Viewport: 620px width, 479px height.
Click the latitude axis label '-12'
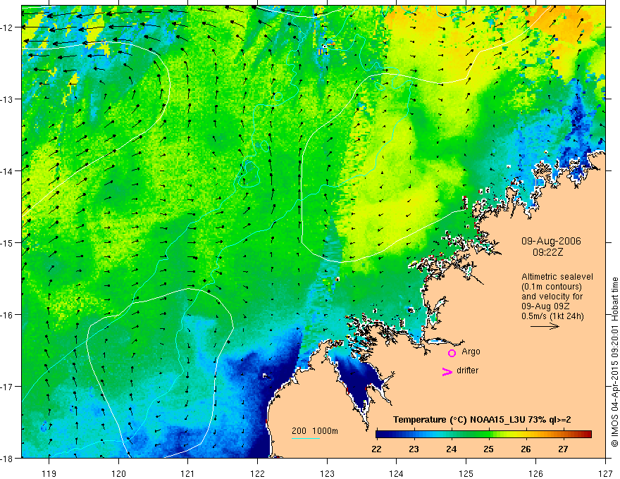pos(8,27)
